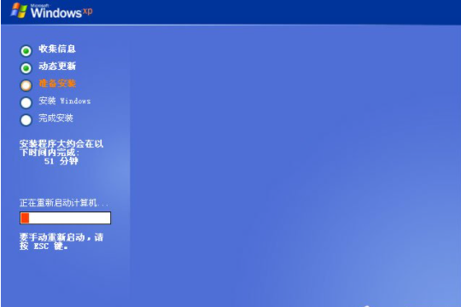Screen dimensions: 461x307
Task: Click the 安装程序大约会在以下时间内完成 text
Action: tap(61, 148)
